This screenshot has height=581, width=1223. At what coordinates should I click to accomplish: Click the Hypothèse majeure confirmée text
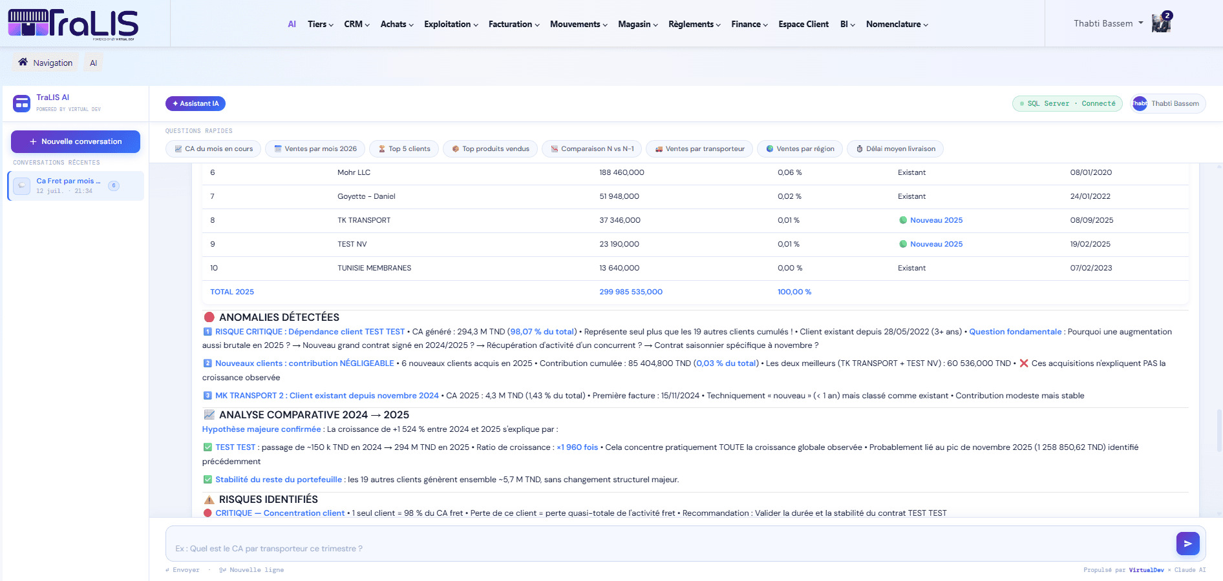pyautogui.click(x=261, y=429)
